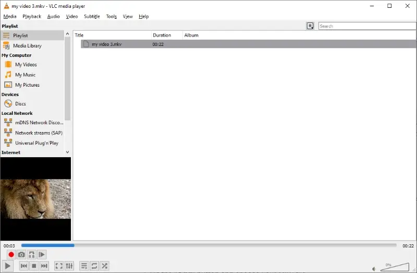Screen dimensions: 417x273
Task: Click the frame-by-frame button
Action: tap(42, 255)
